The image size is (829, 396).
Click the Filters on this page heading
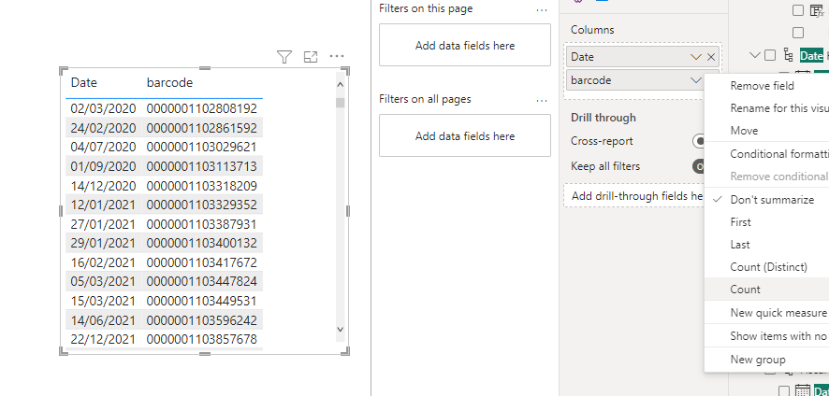coord(426,8)
